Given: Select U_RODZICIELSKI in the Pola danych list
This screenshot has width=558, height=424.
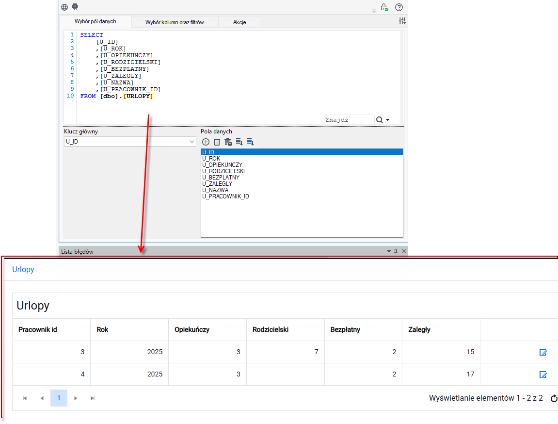Looking at the screenshot, I should coord(302,171).
